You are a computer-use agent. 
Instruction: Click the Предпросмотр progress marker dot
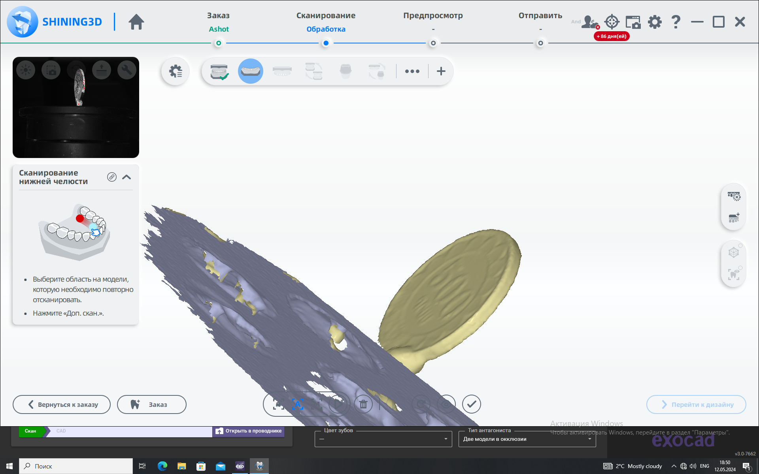click(x=433, y=43)
